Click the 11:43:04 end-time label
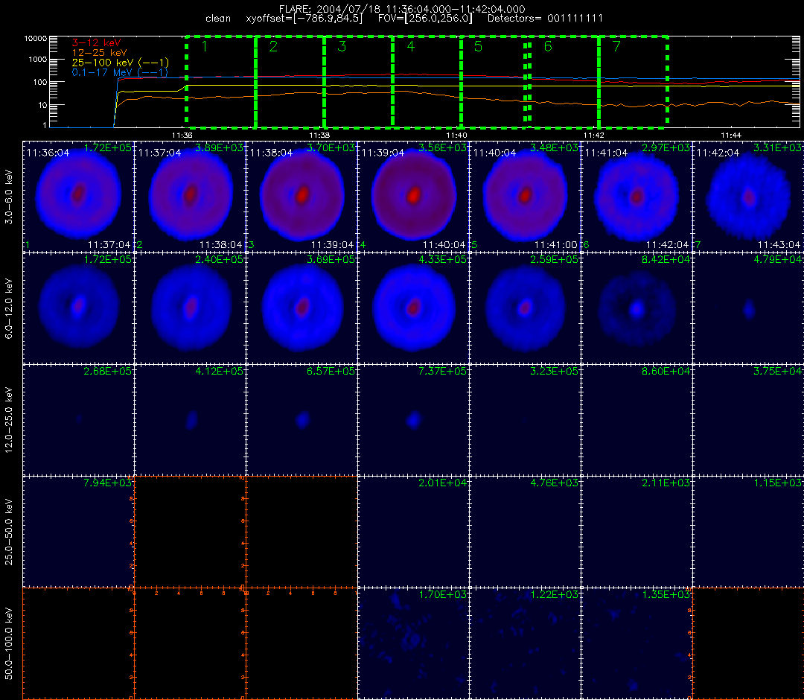 point(779,245)
